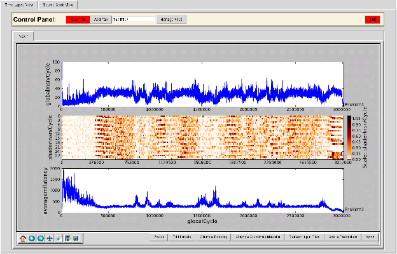
Task: Click the Add Tab button
Action: [x=100, y=20]
